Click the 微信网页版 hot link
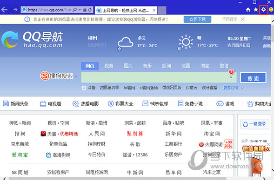 pos(172,88)
